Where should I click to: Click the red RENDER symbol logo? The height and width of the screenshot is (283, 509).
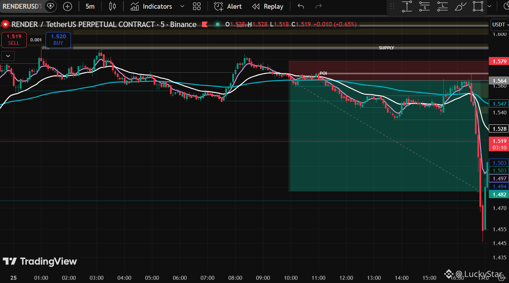tap(5, 24)
